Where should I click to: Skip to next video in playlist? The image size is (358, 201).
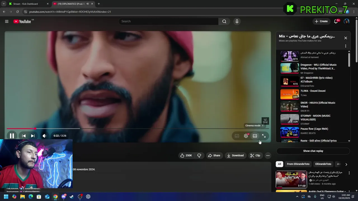tap(33, 136)
